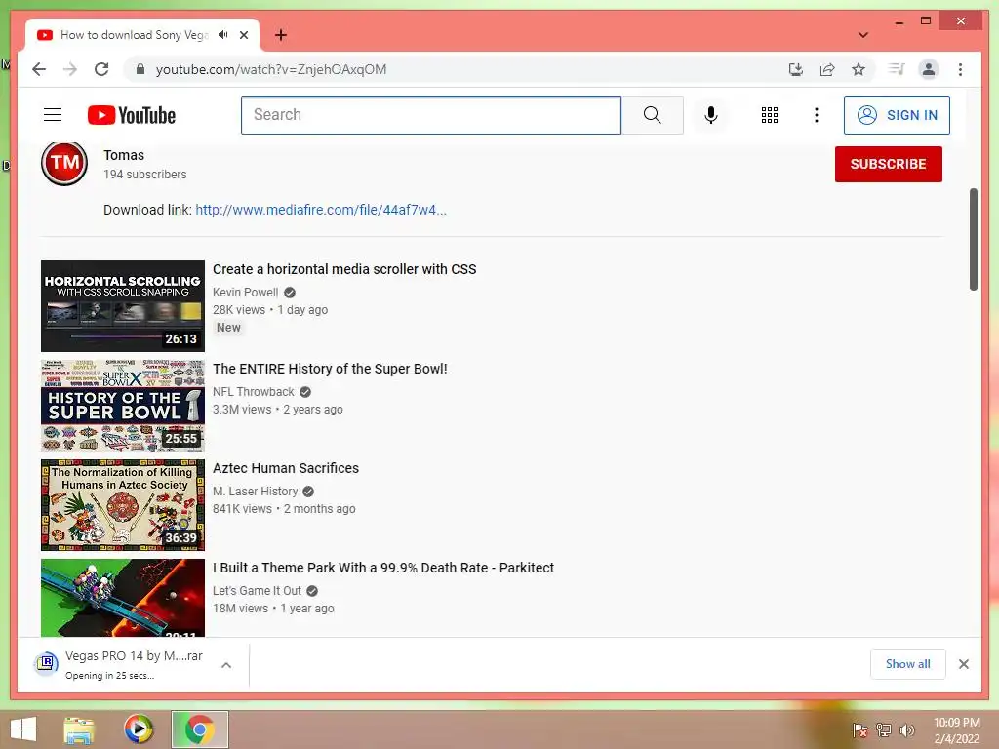Open the Aztec Society video thumbnail
999x749 pixels.
tap(123, 505)
